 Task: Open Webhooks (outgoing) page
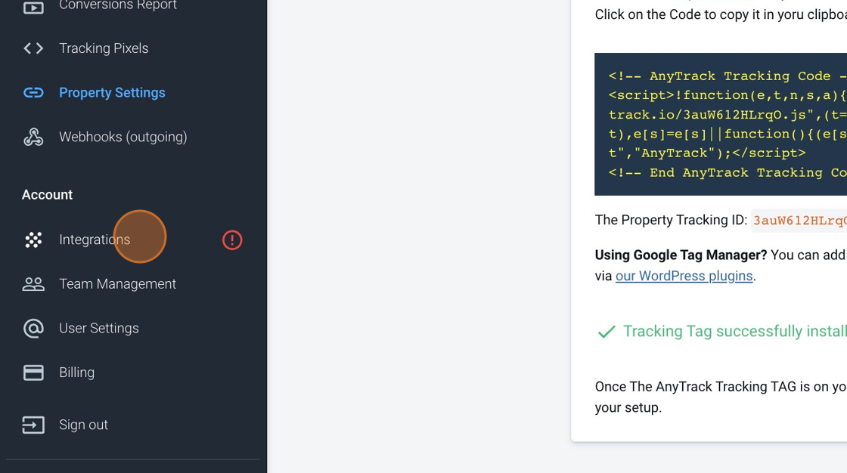click(x=123, y=137)
